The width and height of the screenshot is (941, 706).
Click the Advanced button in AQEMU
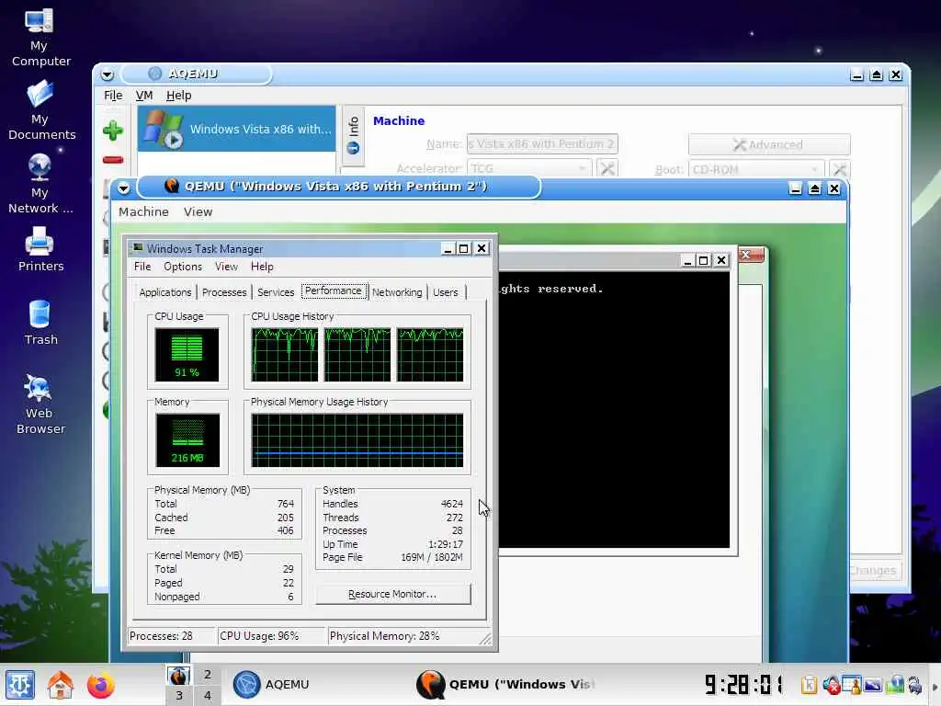pyautogui.click(x=769, y=144)
